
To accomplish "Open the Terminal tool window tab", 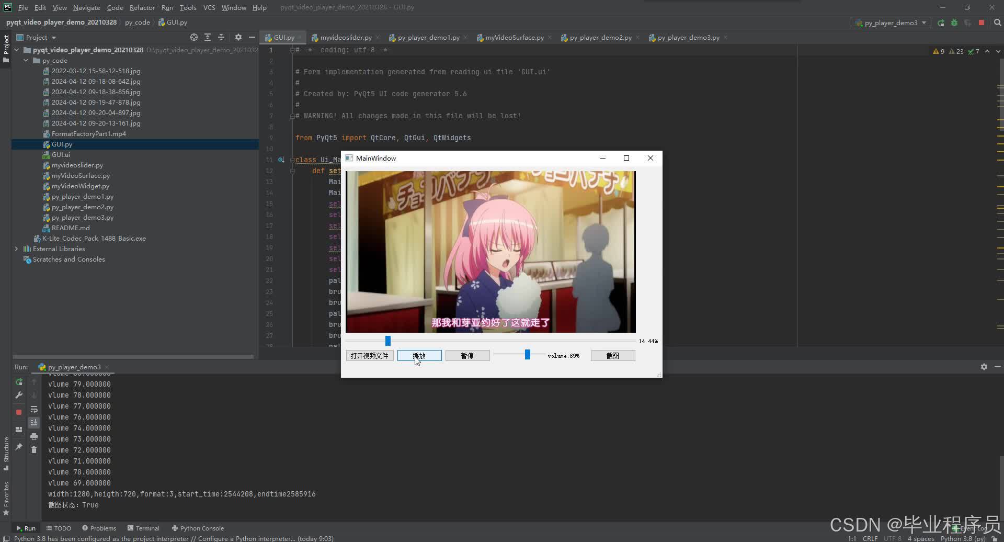I will pos(143,528).
